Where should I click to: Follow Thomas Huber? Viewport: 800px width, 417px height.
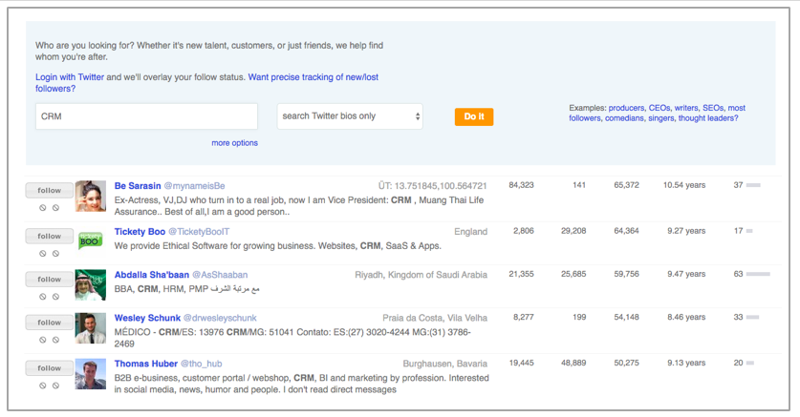pyautogui.click(x=50, y=368)
